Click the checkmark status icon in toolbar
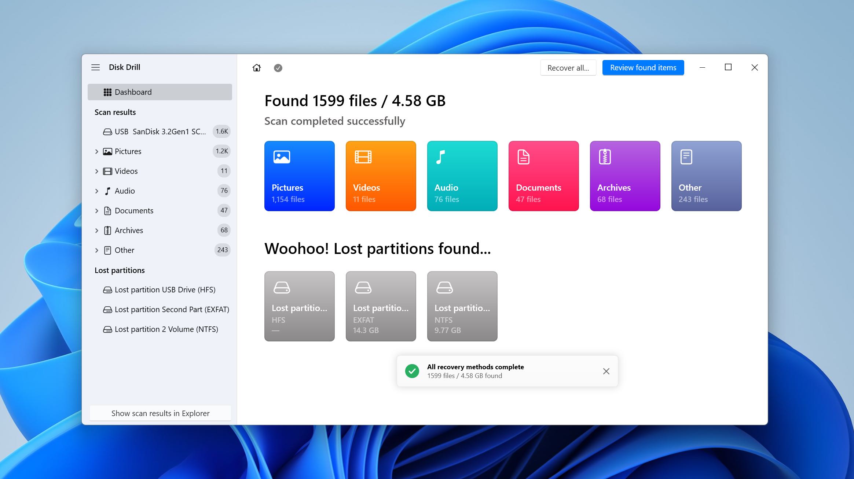854x479 pixels. pyautogui.click(x=278, y=68)
